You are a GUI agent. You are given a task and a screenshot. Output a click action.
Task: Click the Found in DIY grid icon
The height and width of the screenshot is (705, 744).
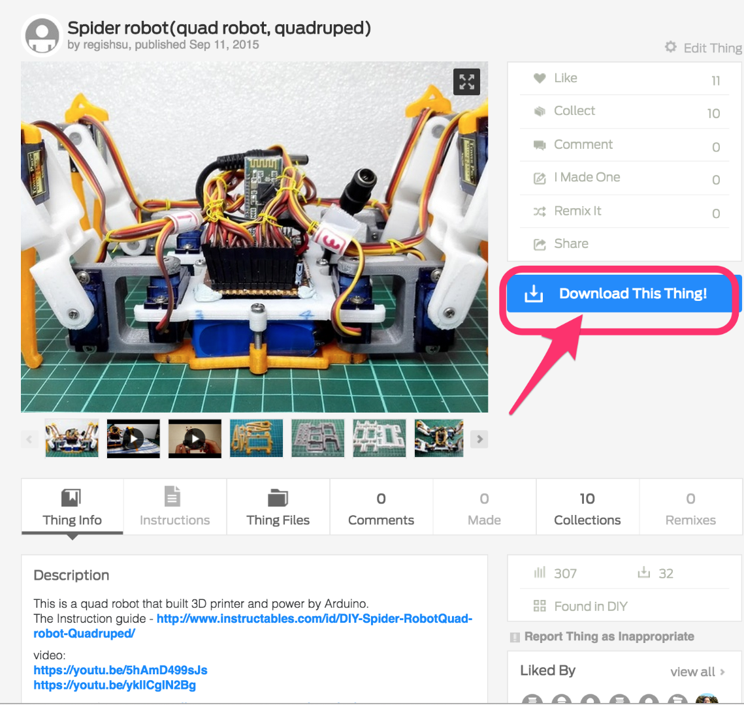(x=540, y=606)
